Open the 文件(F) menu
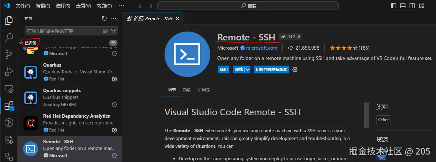This screenshot has height=162, width=436. coord(23,6)
